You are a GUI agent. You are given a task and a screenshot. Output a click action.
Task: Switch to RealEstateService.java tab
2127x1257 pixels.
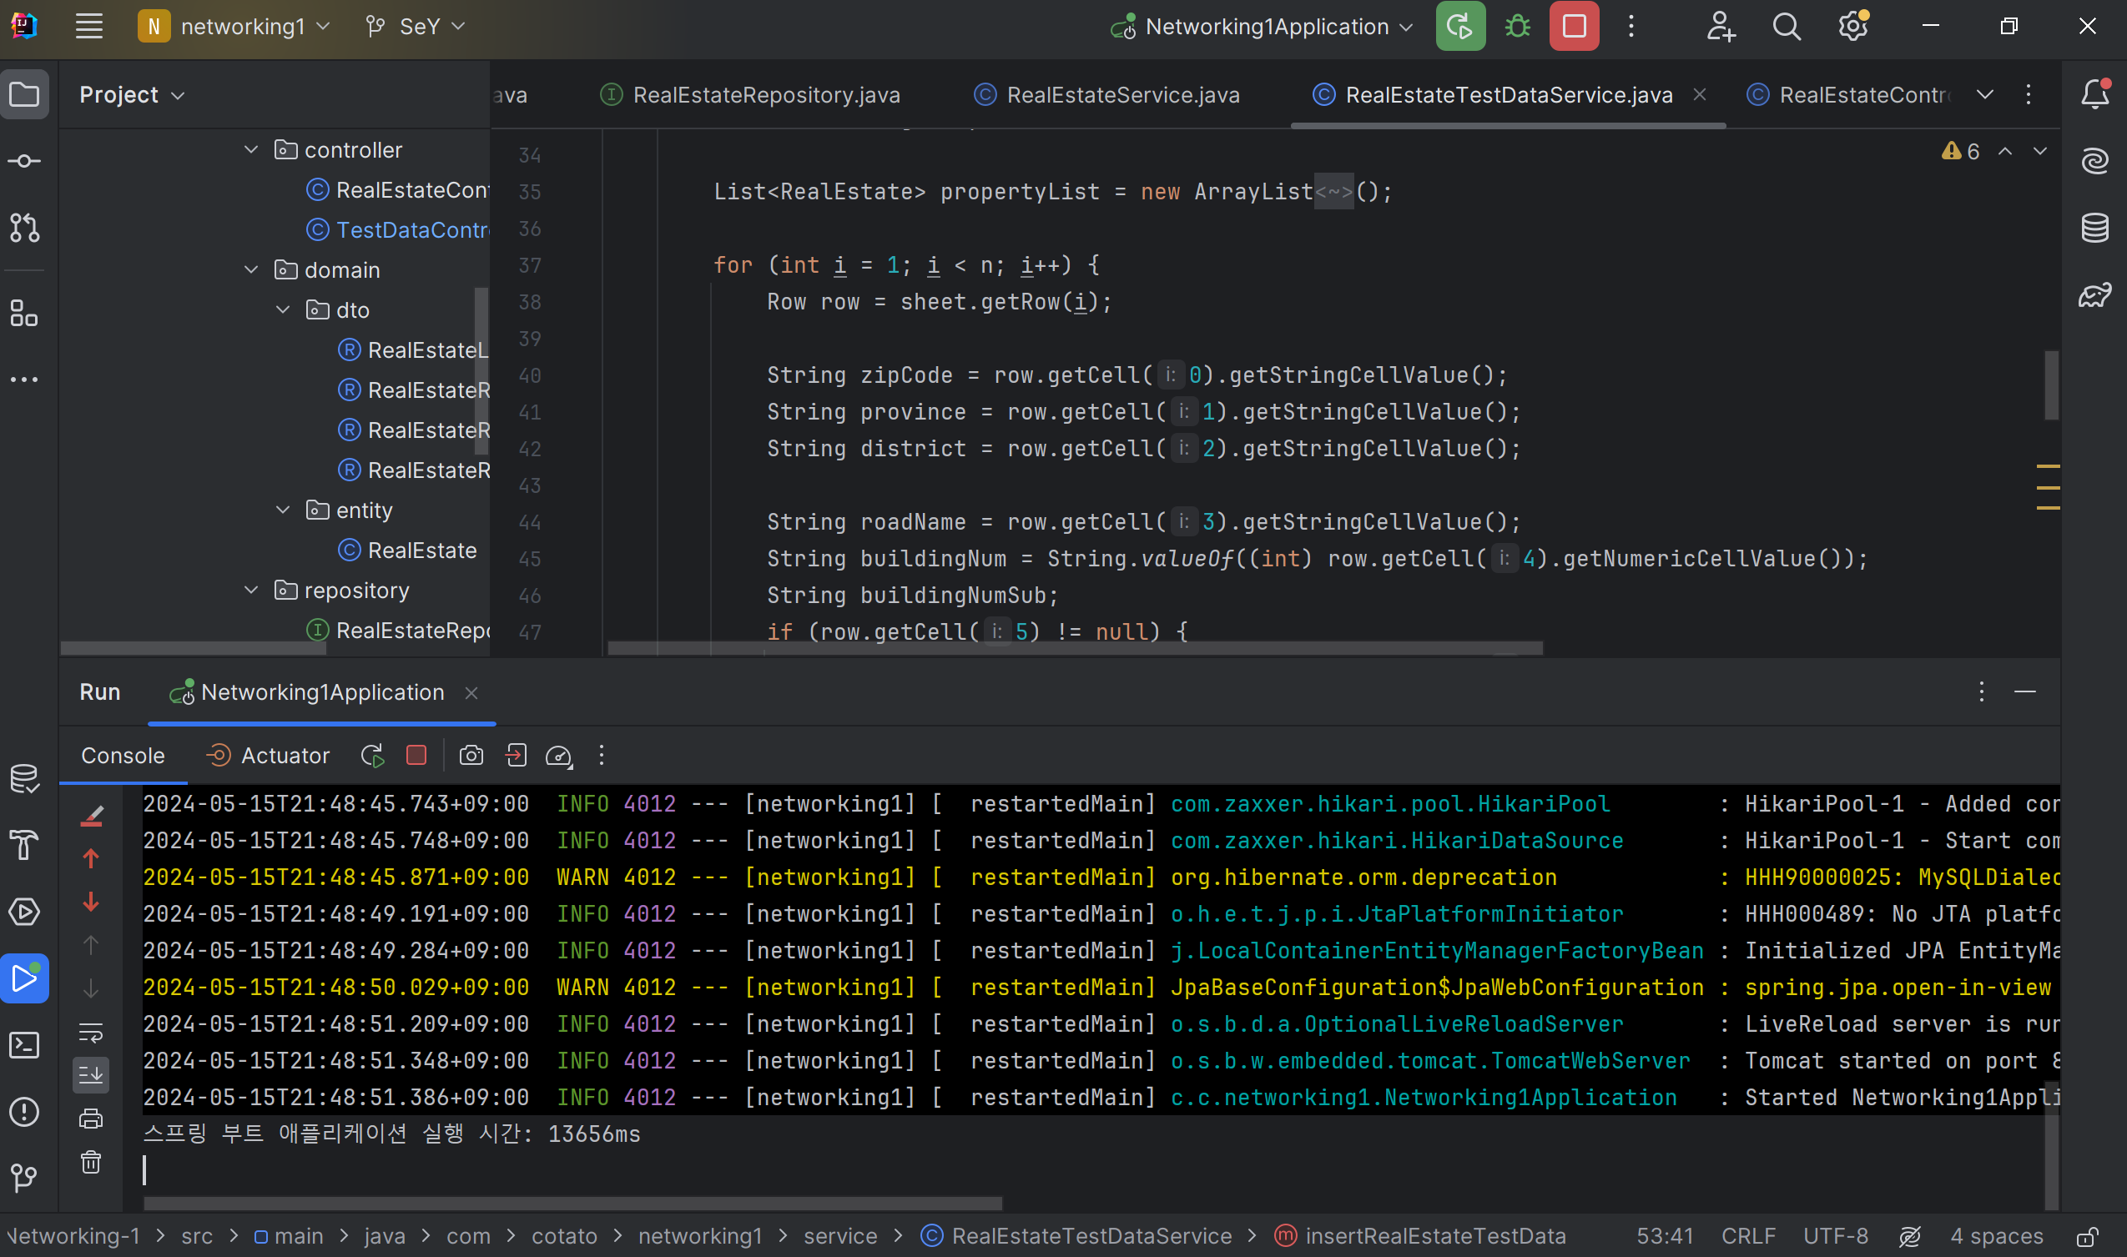pos(1122,95)
